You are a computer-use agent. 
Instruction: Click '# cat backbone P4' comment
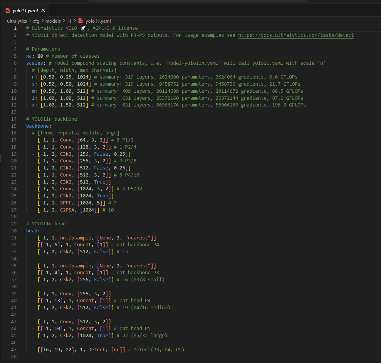[x=135, y=244]
